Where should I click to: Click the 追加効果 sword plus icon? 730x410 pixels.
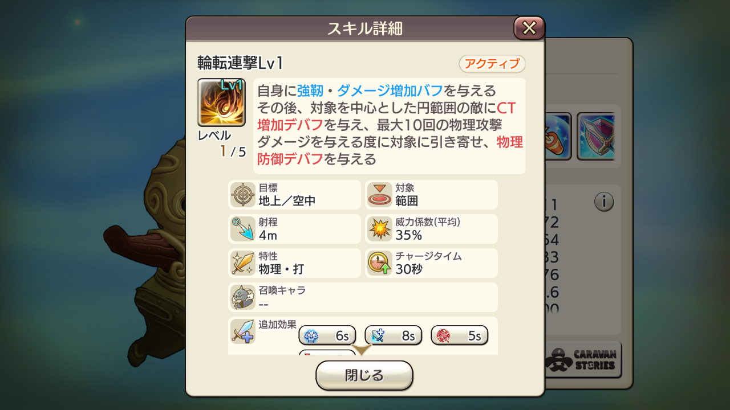pos(243,331)
